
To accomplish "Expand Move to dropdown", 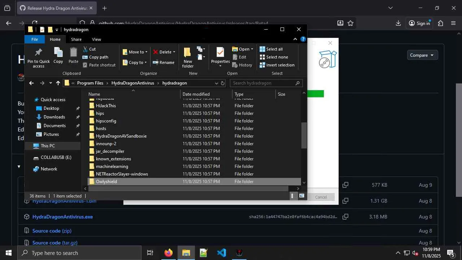I will tap(146, 52).
